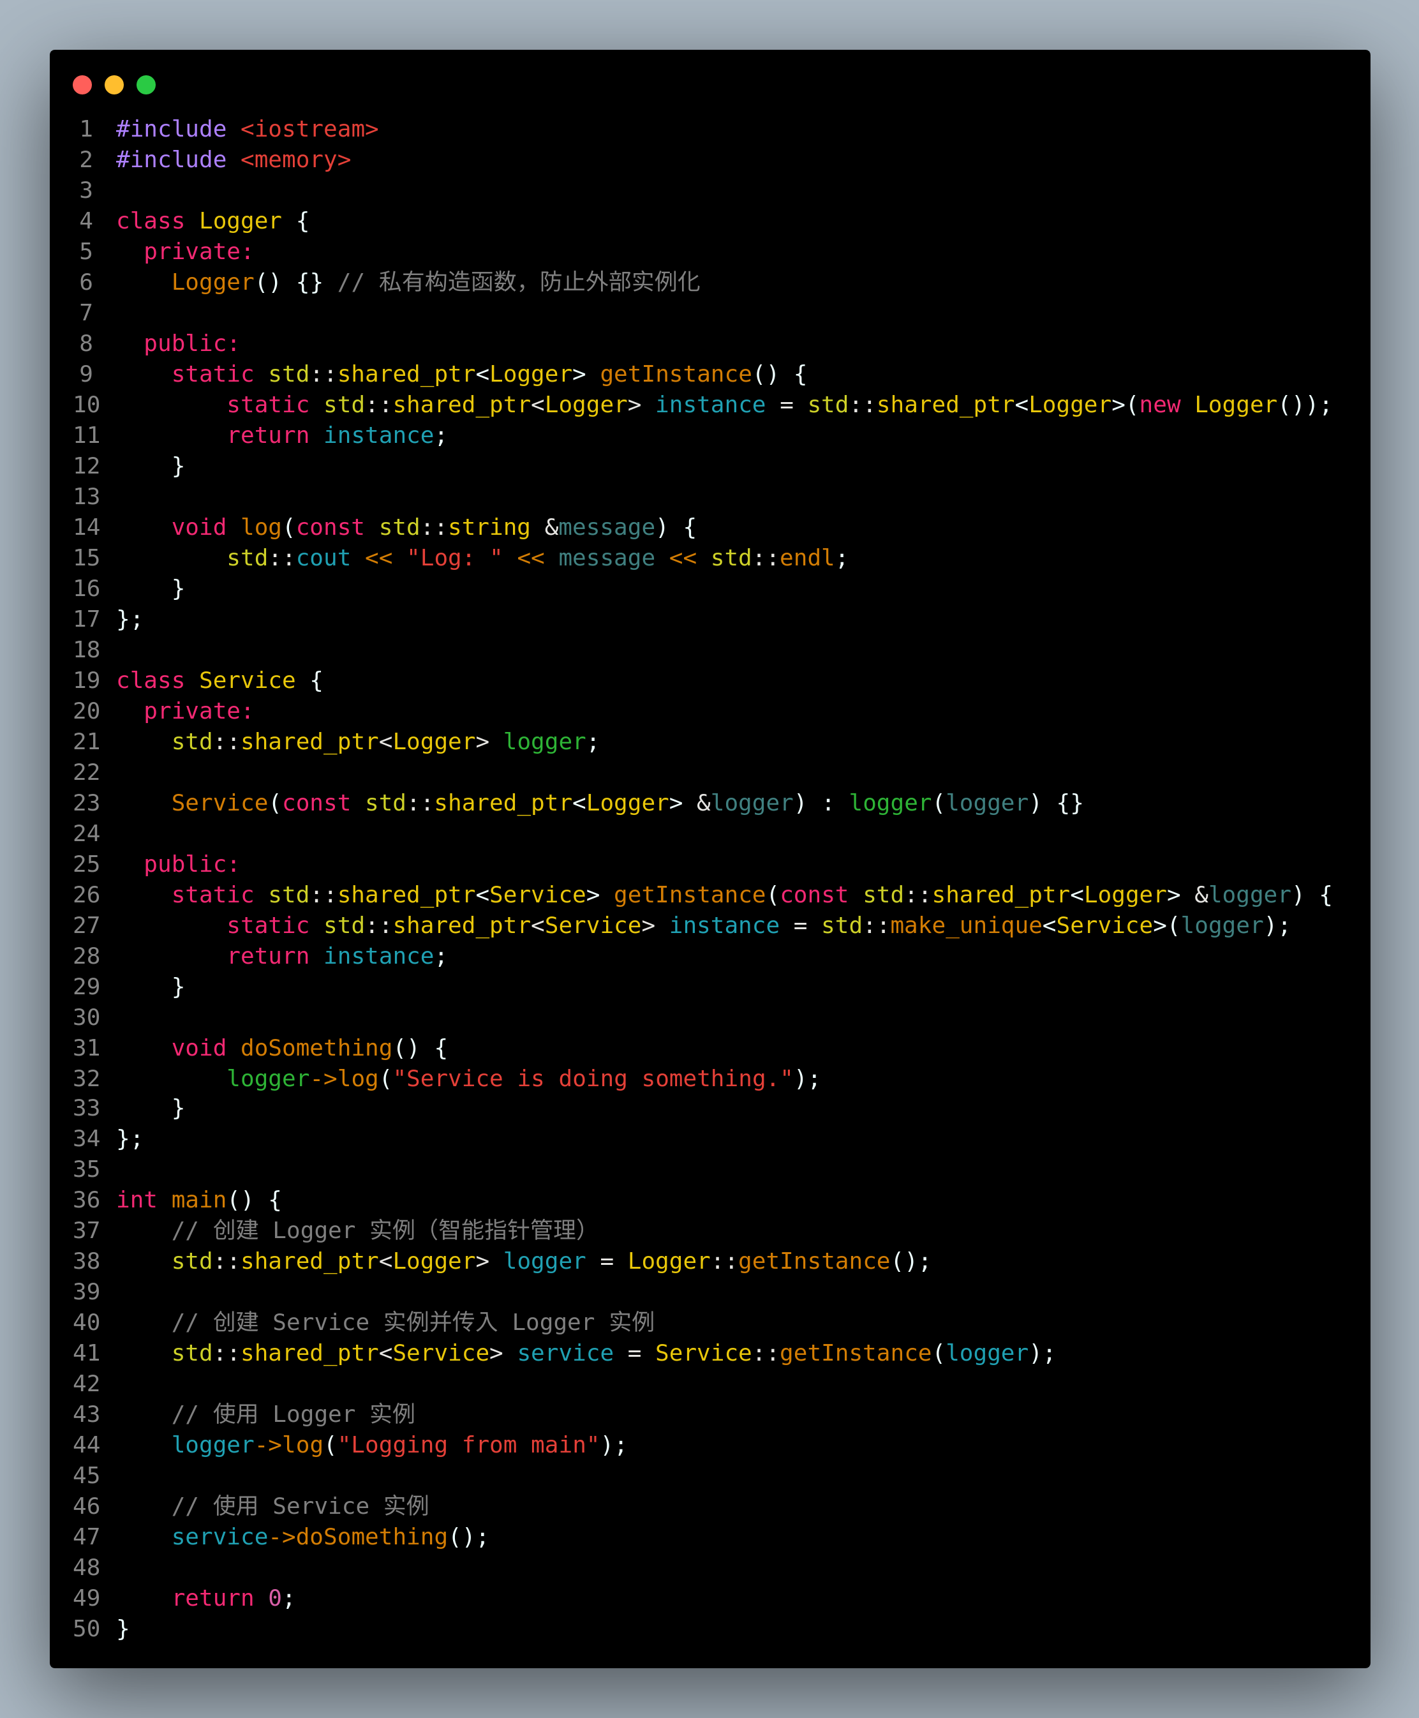1419x1718 pixels.
Task: Click 'private:' on line 5
Action: coord(198,252)
